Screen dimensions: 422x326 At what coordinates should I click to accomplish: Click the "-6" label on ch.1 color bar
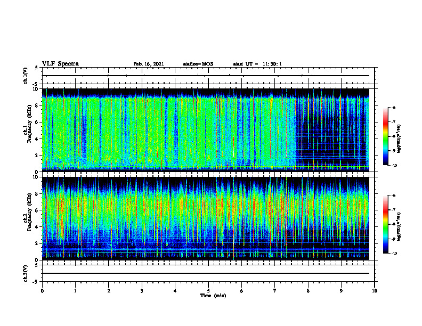click(393, 108)
